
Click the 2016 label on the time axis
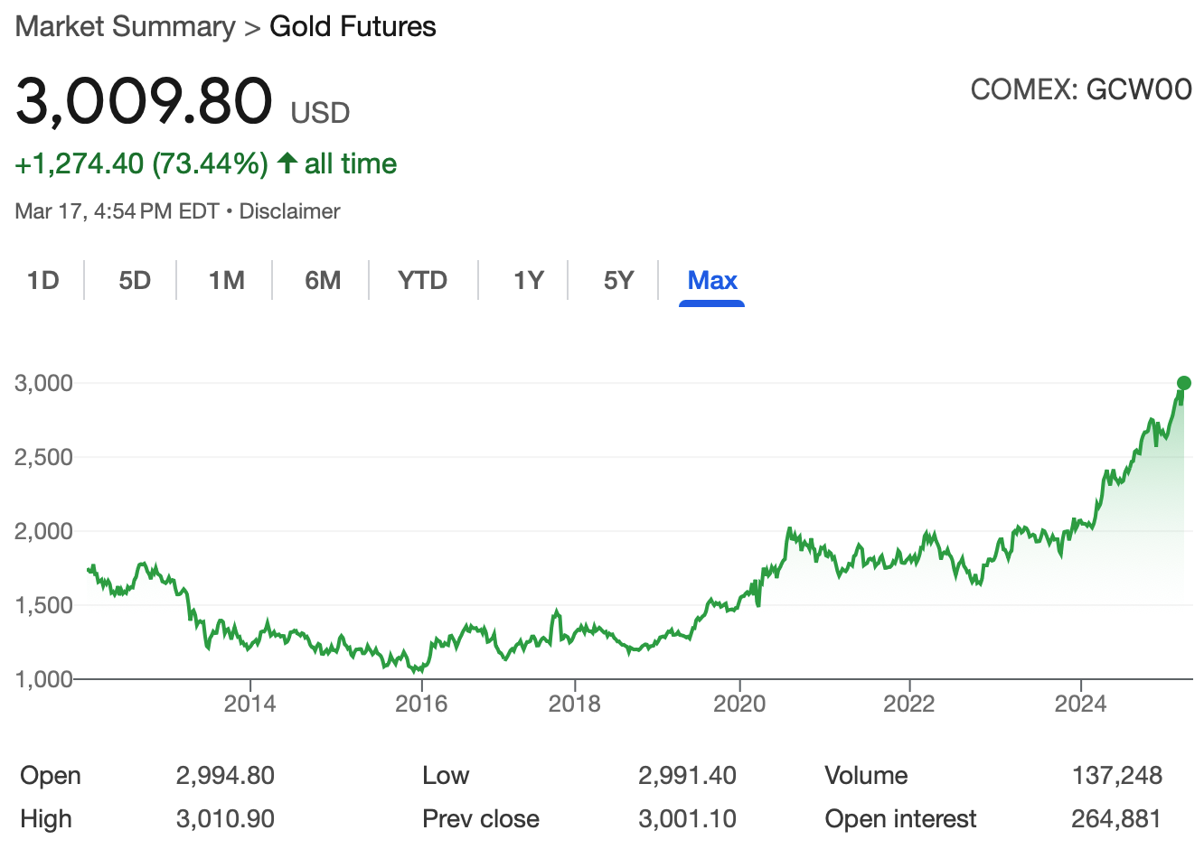(421, 704)
